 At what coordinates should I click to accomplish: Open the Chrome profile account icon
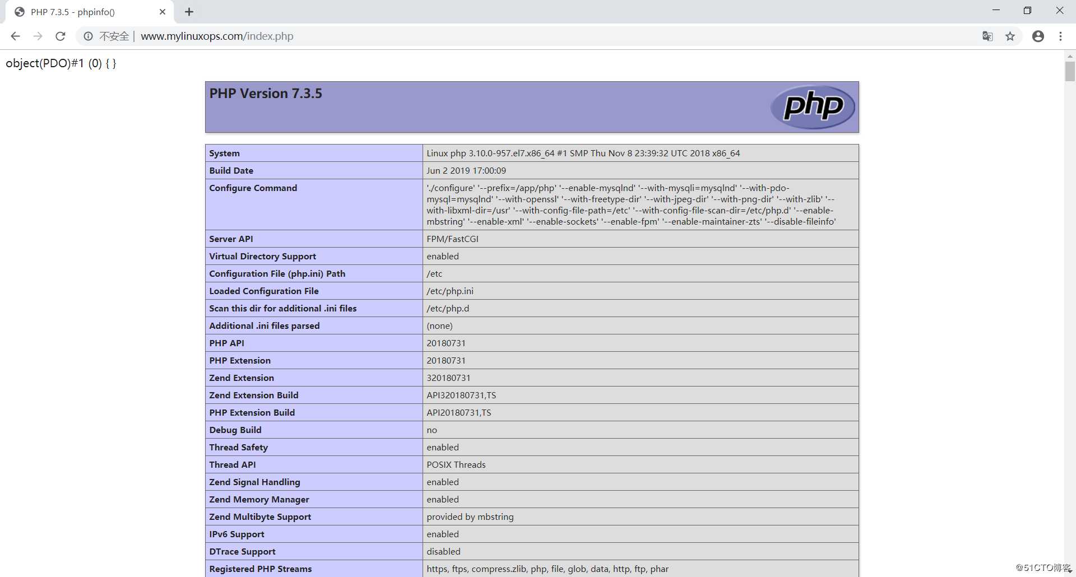click(x=1038, y=36)
